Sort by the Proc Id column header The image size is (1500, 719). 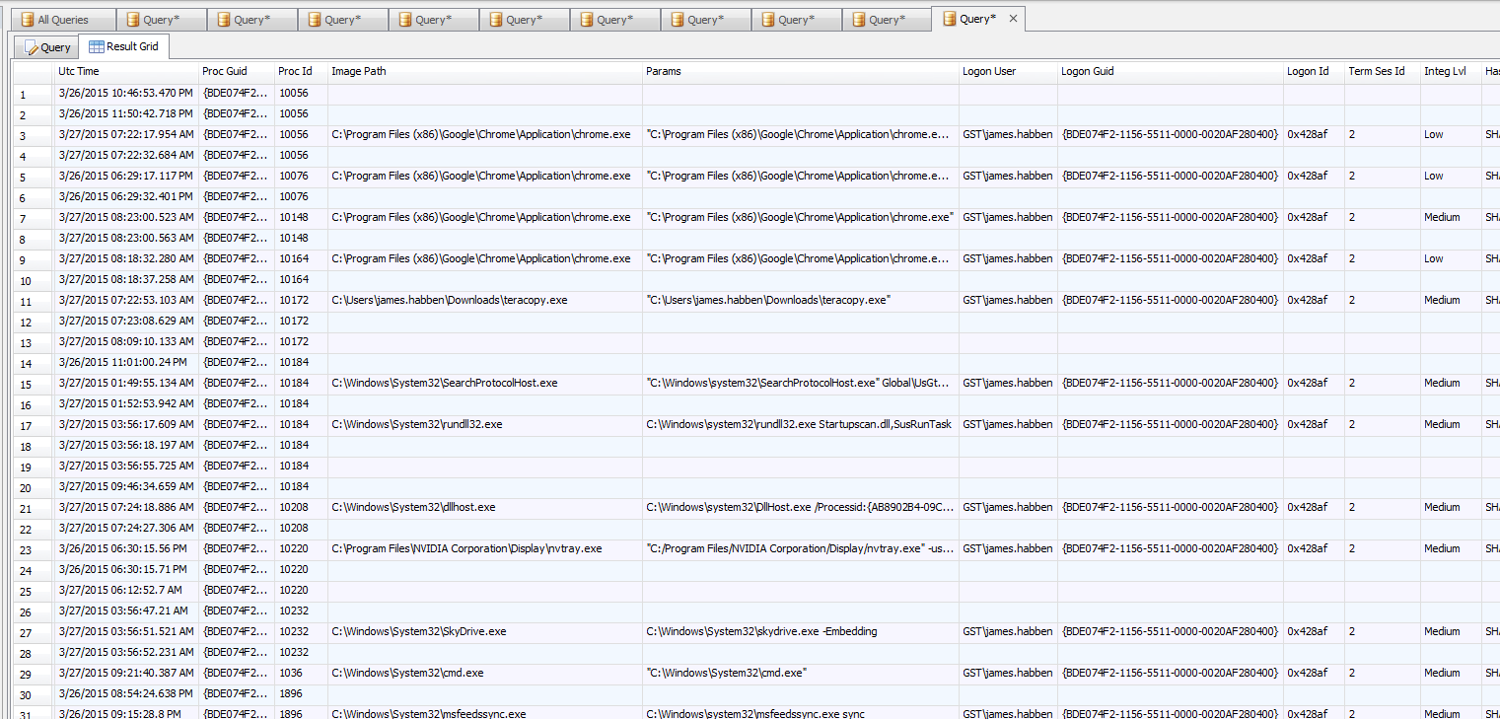(x=301, y=71)
